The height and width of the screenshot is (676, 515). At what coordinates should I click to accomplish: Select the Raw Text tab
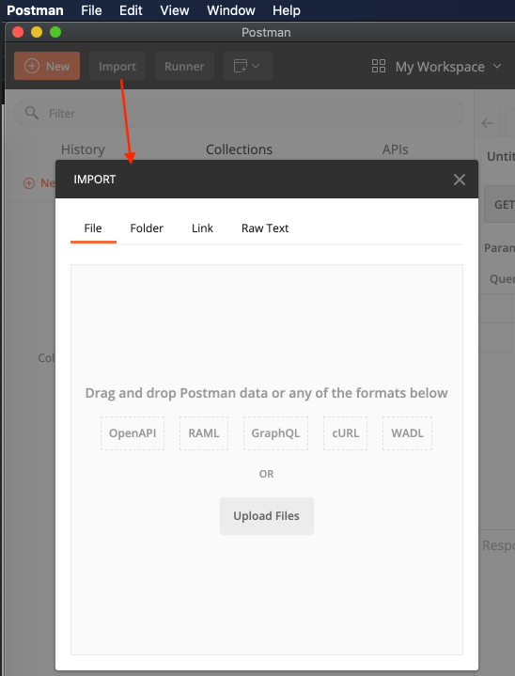pos(265,228)
